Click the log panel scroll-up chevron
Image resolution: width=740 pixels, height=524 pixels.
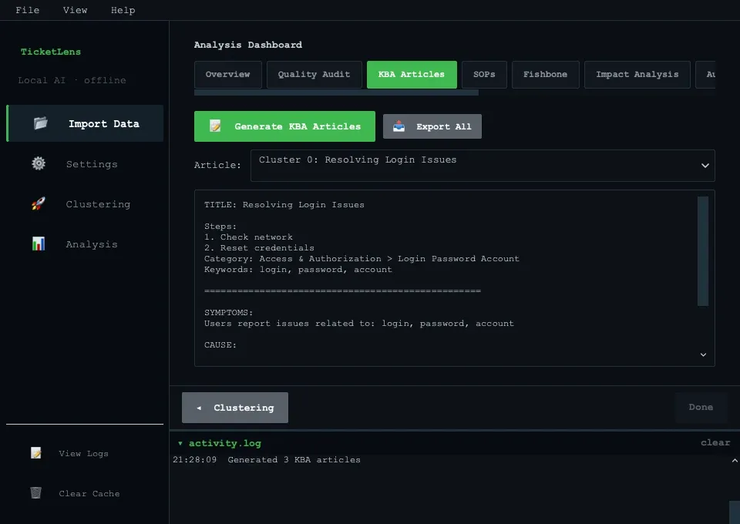(x=735, y=460)
